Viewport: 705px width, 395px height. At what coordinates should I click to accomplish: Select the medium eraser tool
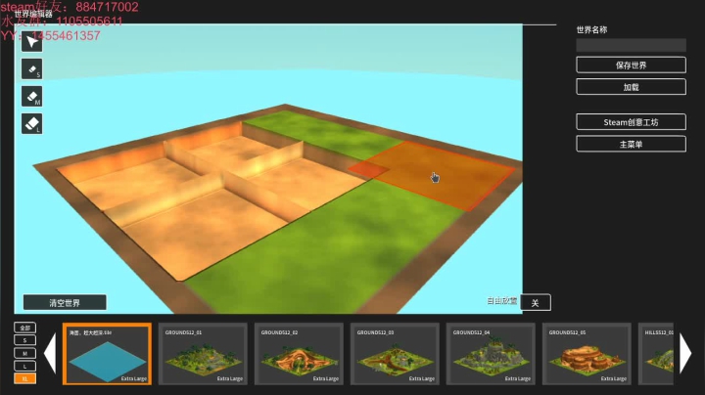(32, 97)
